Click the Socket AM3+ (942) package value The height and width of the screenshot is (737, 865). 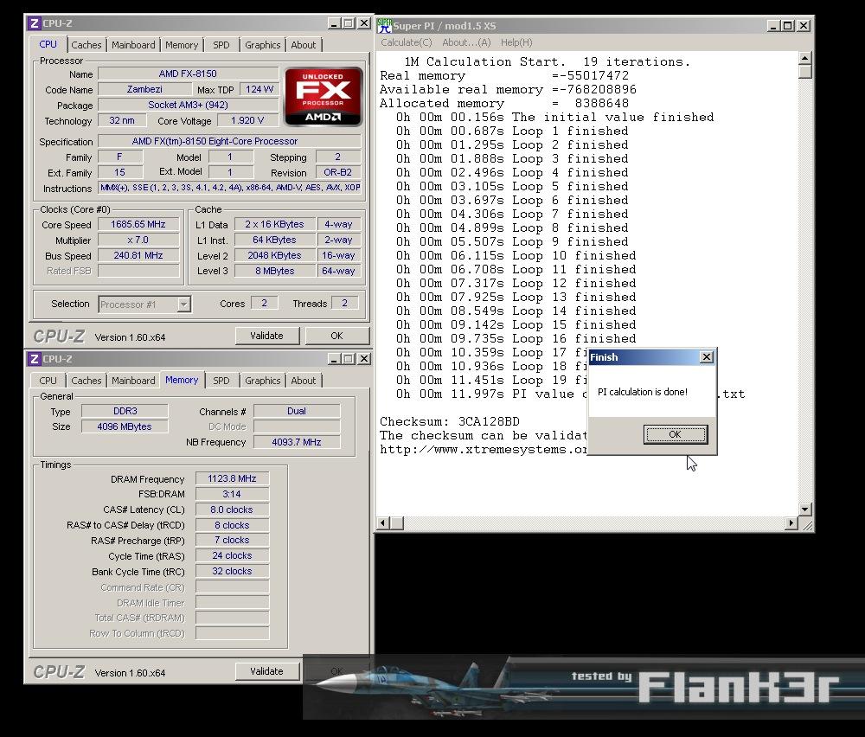pos(188,105)
